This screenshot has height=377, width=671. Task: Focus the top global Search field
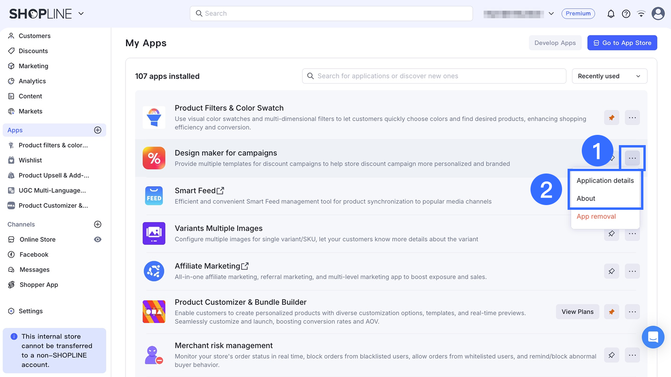click(331, 13)
